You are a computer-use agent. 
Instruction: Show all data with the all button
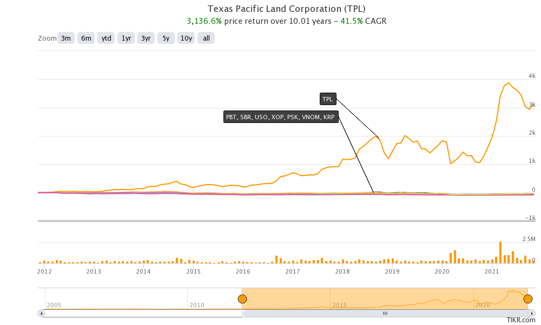206,38
